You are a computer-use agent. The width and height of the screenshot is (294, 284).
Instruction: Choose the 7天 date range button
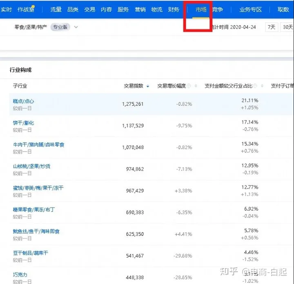[272, 27]
